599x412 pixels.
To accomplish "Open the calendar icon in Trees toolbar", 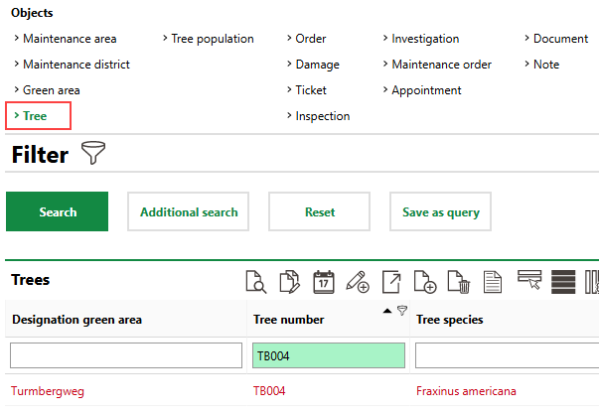I will point(323,282).
